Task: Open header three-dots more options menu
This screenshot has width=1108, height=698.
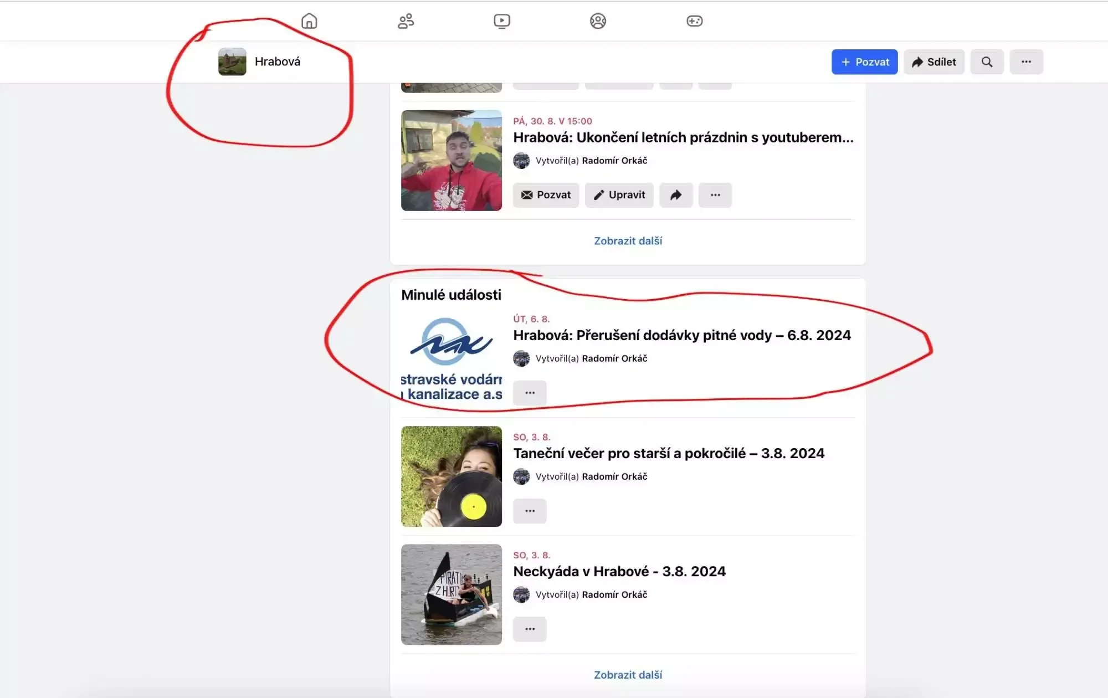Action: tap(1026, 62)
